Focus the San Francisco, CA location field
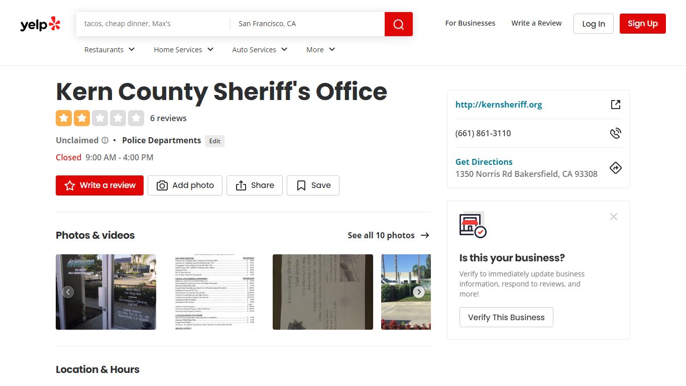 pyautogui.click(x=307, y=24)
